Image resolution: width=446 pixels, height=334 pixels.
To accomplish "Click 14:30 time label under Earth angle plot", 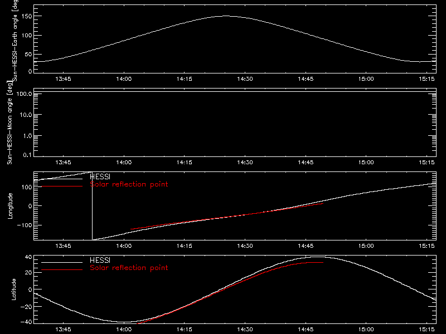I will click(x=245, y=79).
